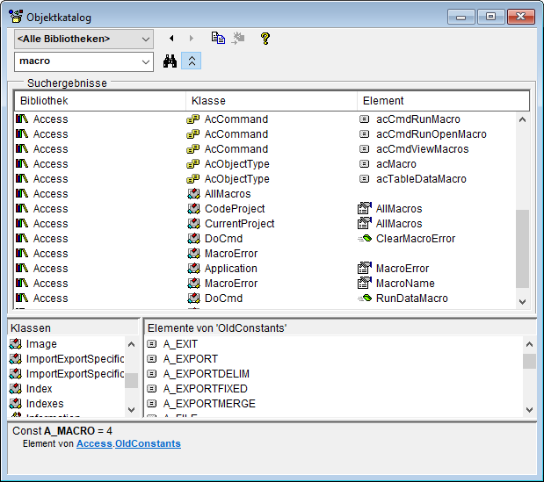Open the search text dropdown arrow
The height and width of the screenshot is (482, 544).
click(x=145, y=61)
